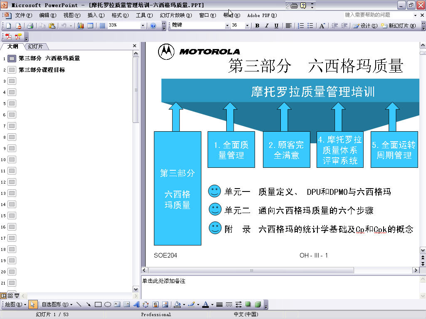Open line color dropdown arrow

click(x=198, y=304)
